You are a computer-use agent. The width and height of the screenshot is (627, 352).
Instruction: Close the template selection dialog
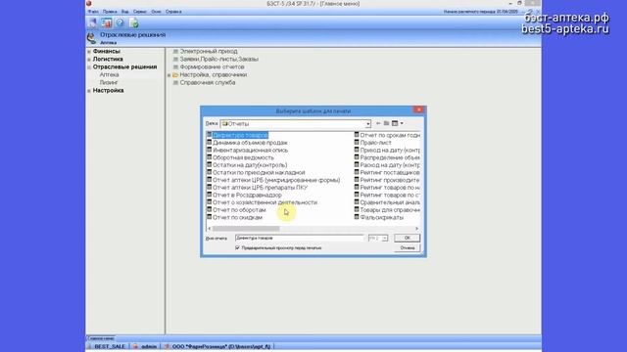click(x=418, y=110)
